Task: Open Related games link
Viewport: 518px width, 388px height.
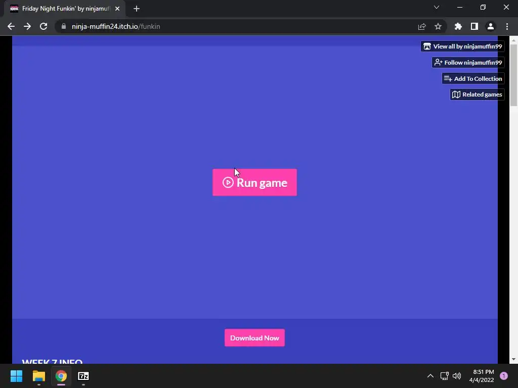Action: 477,94
